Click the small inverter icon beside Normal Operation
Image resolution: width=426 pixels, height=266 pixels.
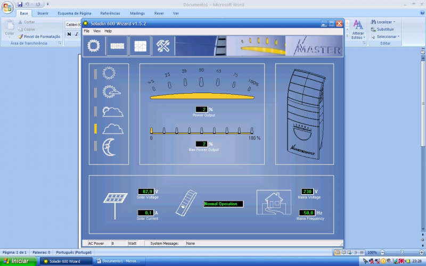coord(186,203)
